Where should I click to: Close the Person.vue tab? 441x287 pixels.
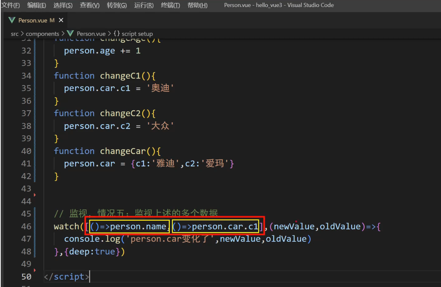pyautogui.click(x=61, y=20)
